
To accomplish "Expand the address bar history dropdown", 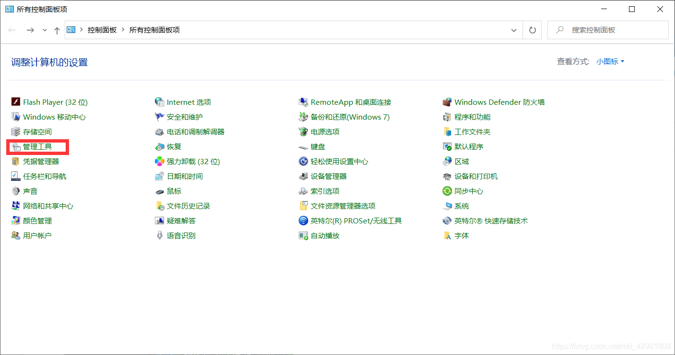I will click(514, 30).
